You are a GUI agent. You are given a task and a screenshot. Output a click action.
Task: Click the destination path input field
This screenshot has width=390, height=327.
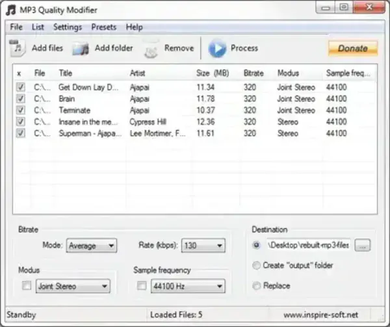tap(308, 246)
